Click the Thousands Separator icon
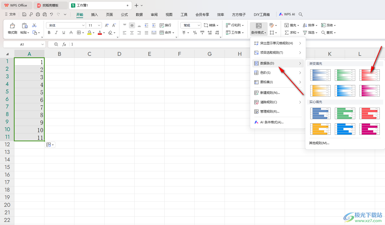The width and height of the screenshot is (385, 225). pos(202,33)
